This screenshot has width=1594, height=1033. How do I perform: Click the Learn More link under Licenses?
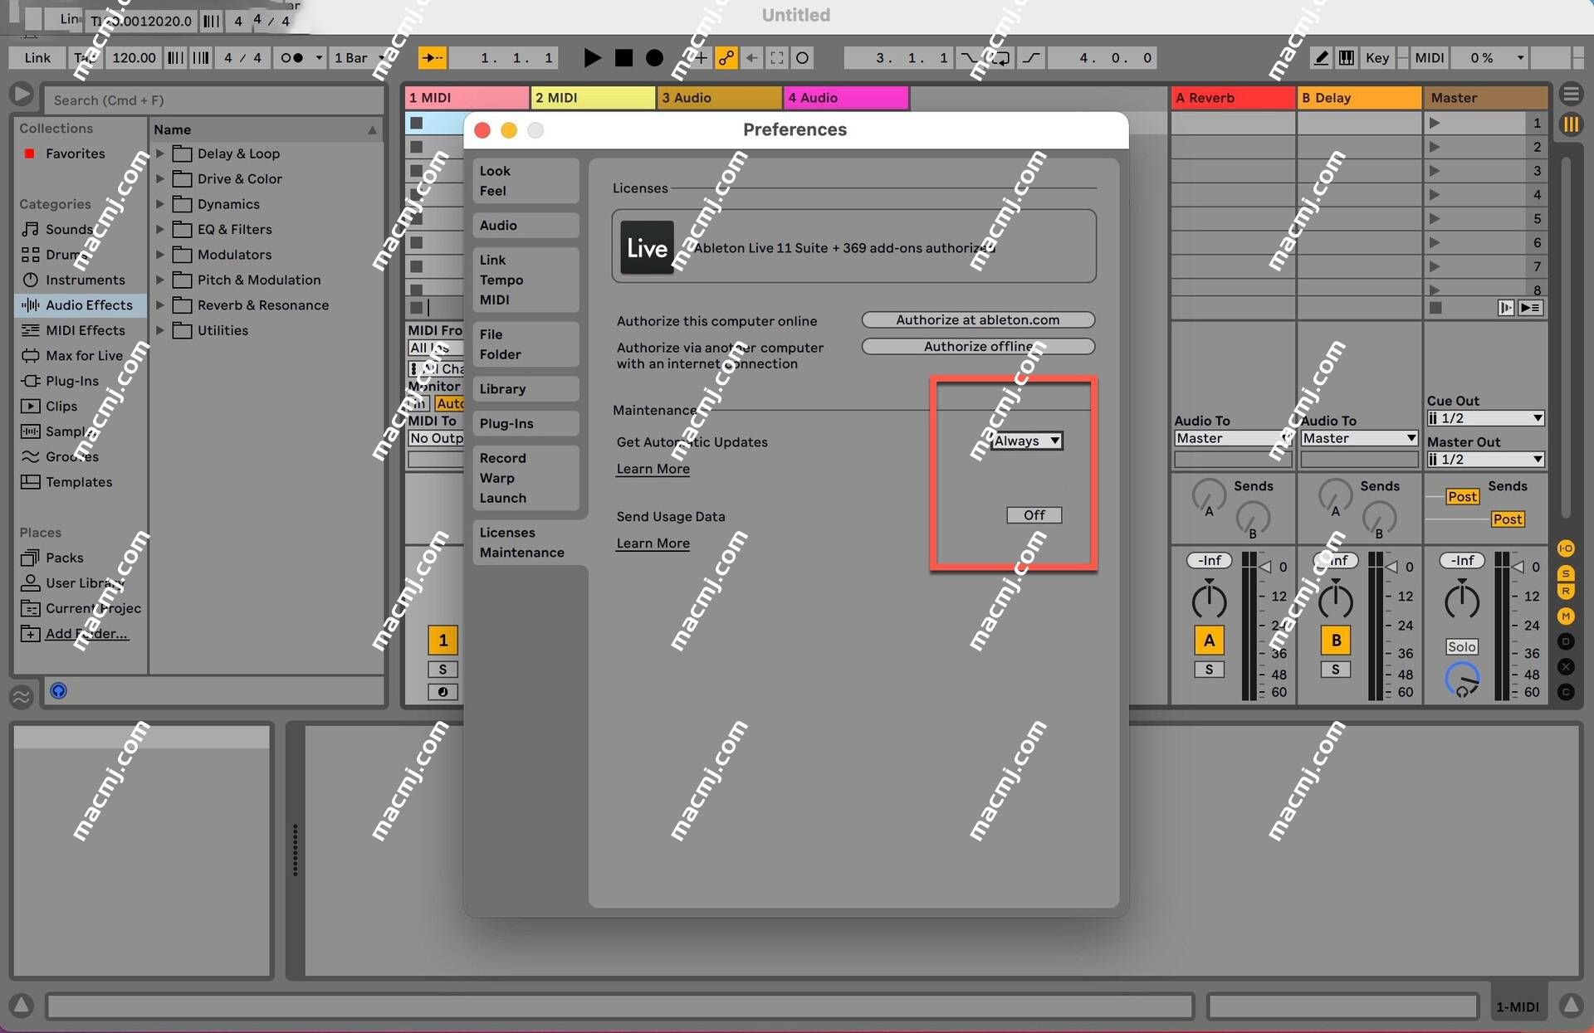click(653, 468)
